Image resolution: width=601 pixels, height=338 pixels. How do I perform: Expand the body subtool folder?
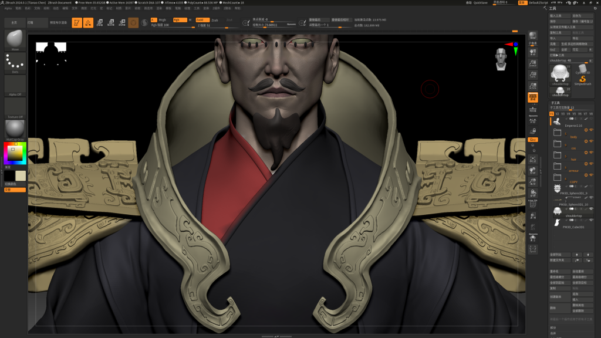558,133
